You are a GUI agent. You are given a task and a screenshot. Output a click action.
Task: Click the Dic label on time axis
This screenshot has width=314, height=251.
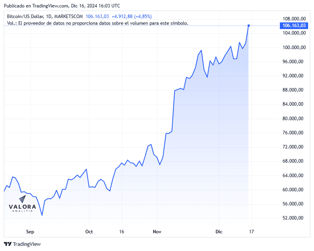pyautogui.click(x=219, y=232)
